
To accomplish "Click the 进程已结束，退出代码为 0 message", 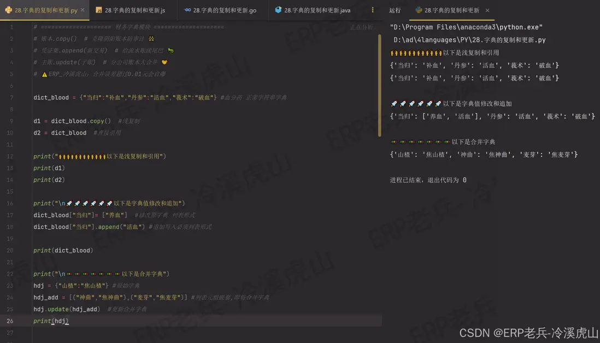I will [428, 180].
